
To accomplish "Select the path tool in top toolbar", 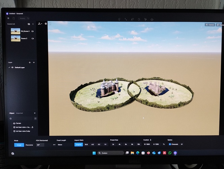I will tap(126, 19).
